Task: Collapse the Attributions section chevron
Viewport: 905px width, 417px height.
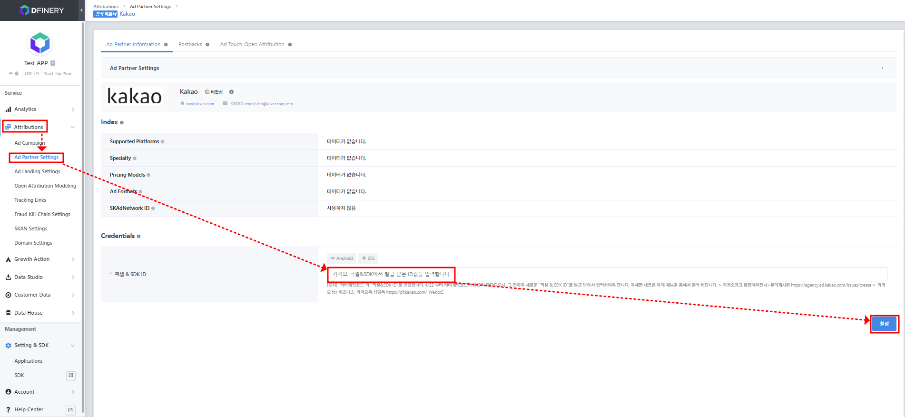Action: pyautogui.click(x=73, y=127)
